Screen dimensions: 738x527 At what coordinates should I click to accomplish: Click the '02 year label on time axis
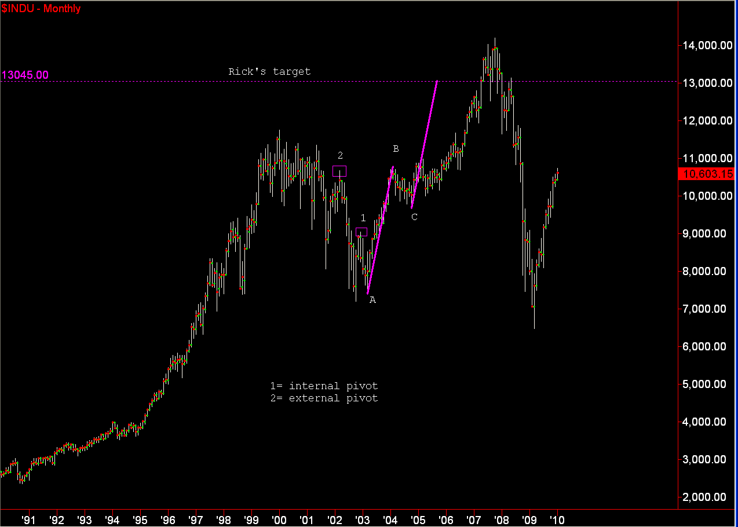click(335, 519)
